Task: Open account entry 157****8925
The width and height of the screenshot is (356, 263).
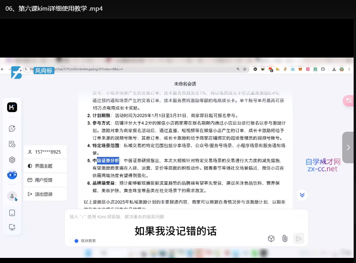Action: pyautogui.click(x=45, y=152)
